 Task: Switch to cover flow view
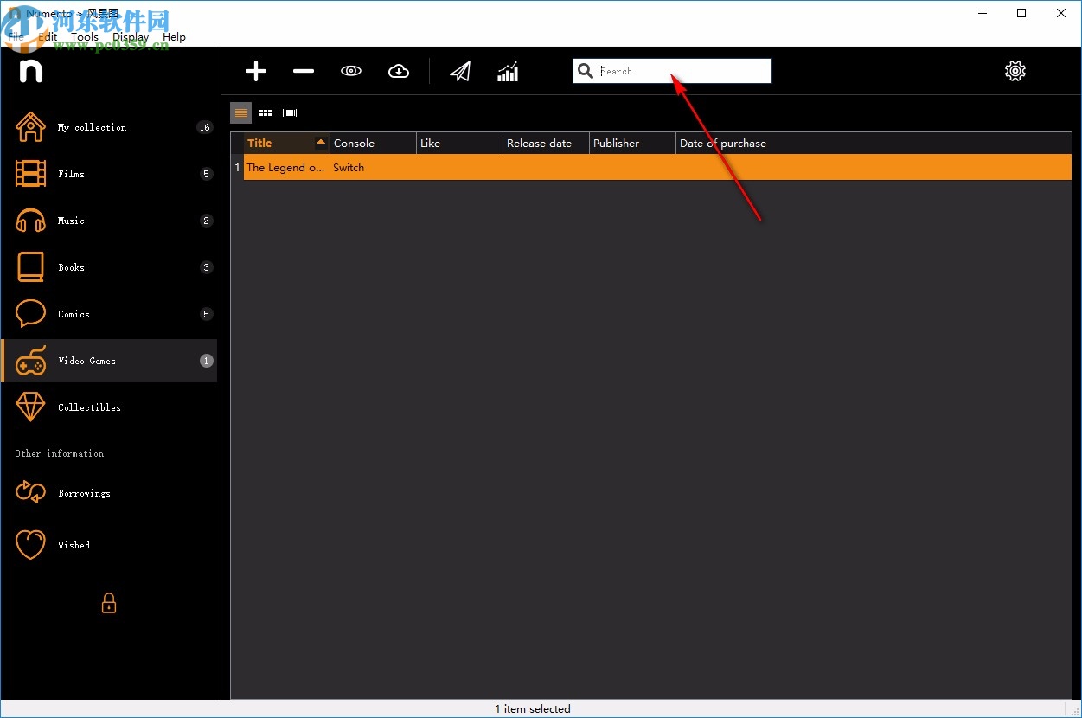(290, 112)
